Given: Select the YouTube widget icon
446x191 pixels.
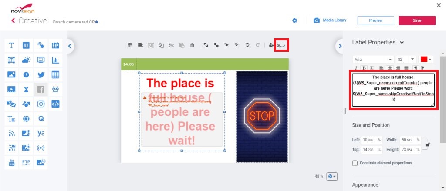Looking at the screenshot, I should click(11, 163).
